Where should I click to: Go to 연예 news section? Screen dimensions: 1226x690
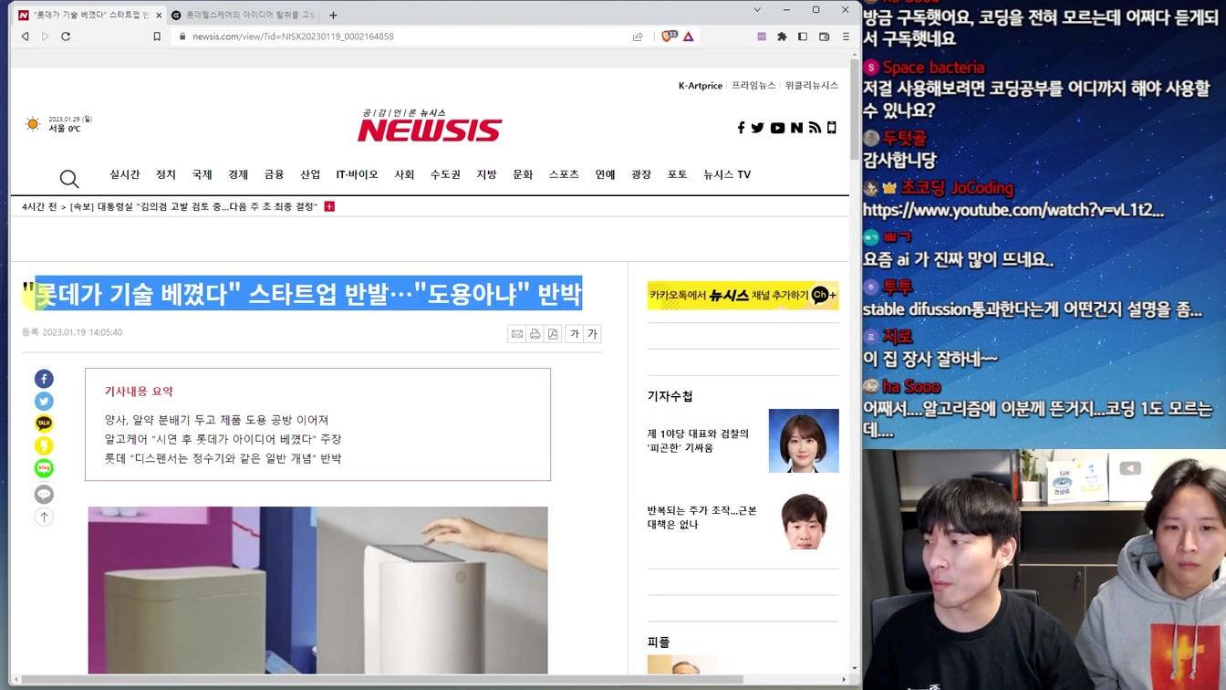(605, 174)
